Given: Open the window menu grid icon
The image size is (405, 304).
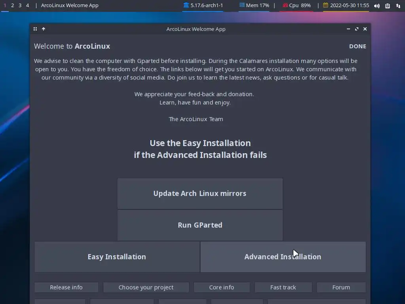Looking at the screenshot, I should click(35, 29).
